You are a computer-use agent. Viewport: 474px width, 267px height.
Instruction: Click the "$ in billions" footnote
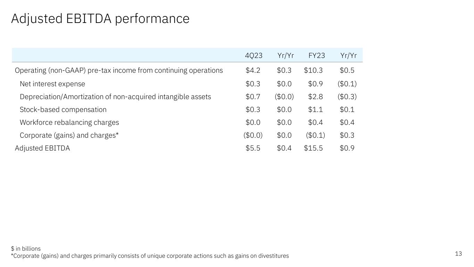click(26, 249)
